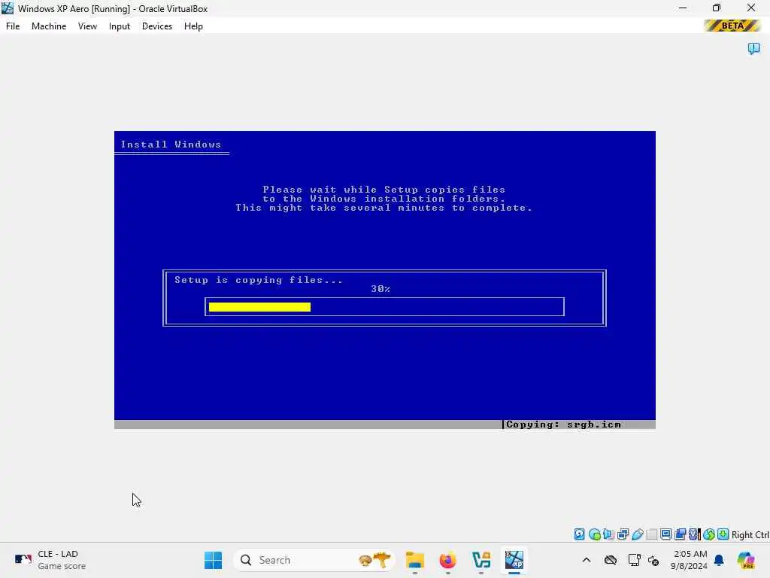
Task: Close the VirtualBox VM window
Action: click(751, 8)
